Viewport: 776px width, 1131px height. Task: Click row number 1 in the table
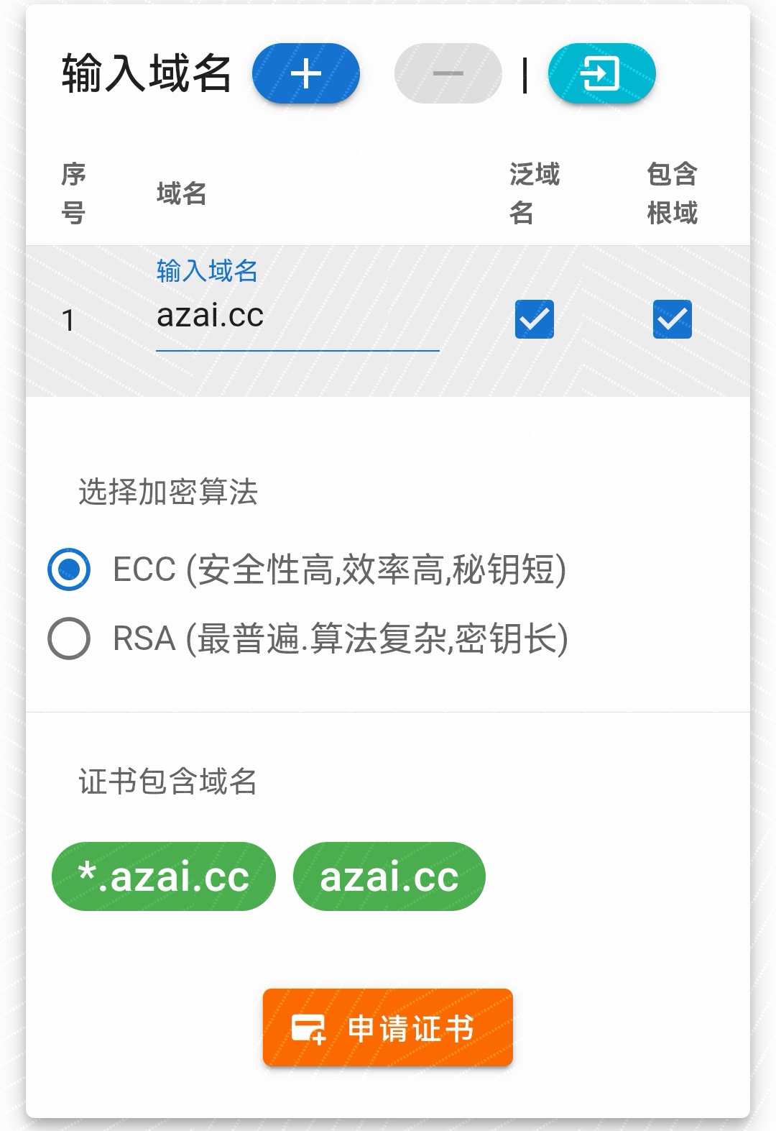point(68,321)
